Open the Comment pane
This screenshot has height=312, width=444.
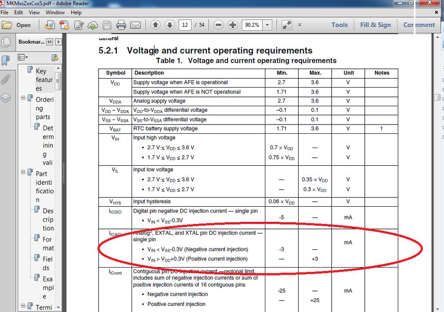[419, 25]
